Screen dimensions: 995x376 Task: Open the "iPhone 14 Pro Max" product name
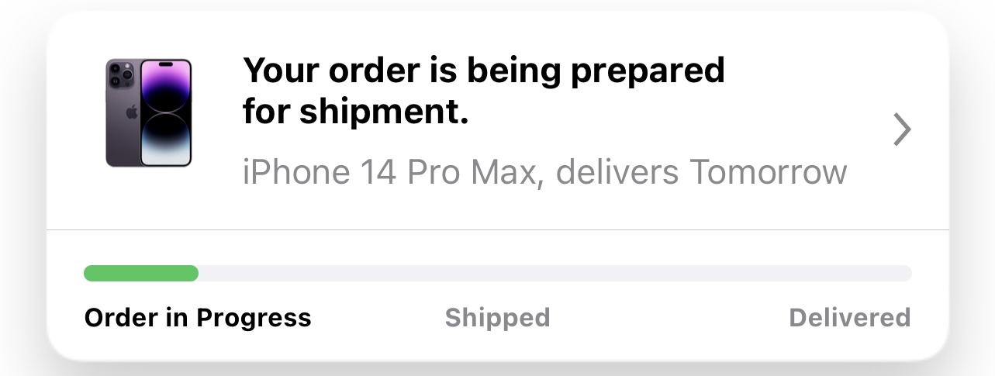[389, 171]
